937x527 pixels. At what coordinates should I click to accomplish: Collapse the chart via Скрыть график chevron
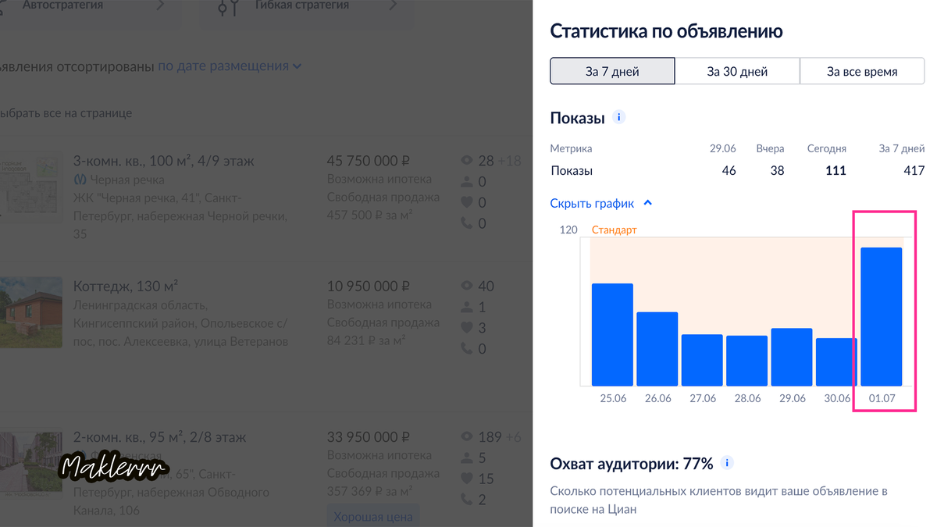coord(647,201)
